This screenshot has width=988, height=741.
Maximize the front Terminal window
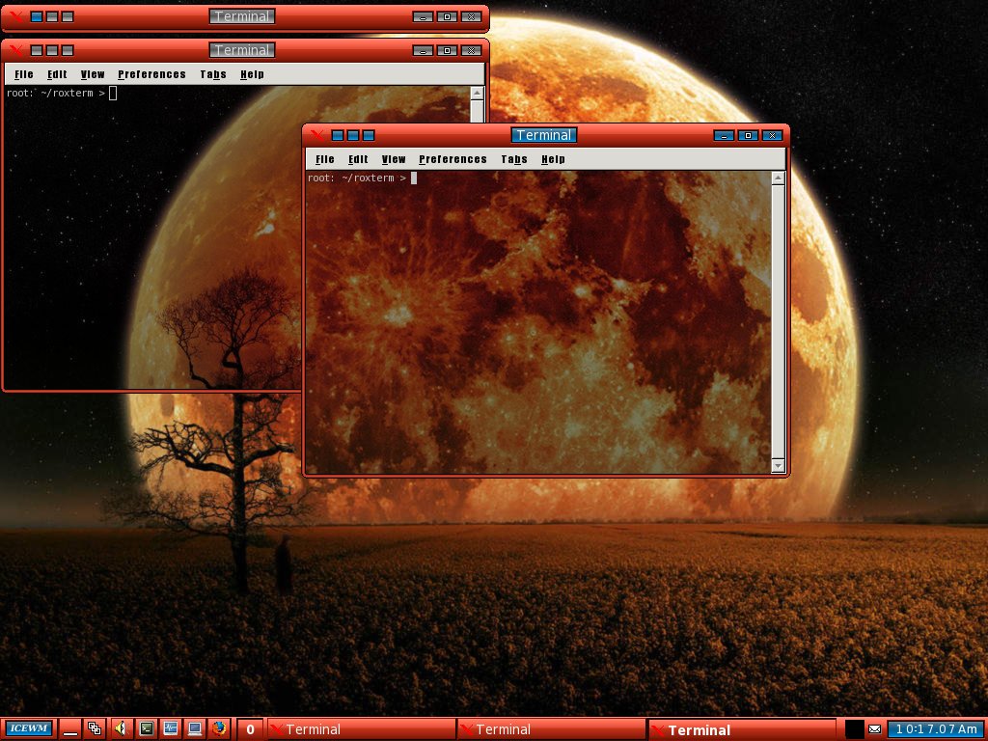(748, 135)
